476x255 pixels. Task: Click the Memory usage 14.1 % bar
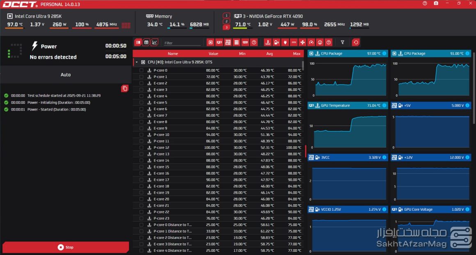pyautogui.click(x=176, y=28)
